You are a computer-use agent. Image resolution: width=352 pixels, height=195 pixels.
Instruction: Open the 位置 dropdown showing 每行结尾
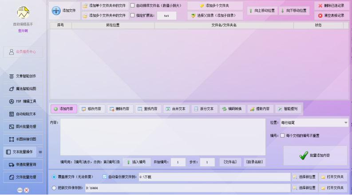click(x=314, y=122)
